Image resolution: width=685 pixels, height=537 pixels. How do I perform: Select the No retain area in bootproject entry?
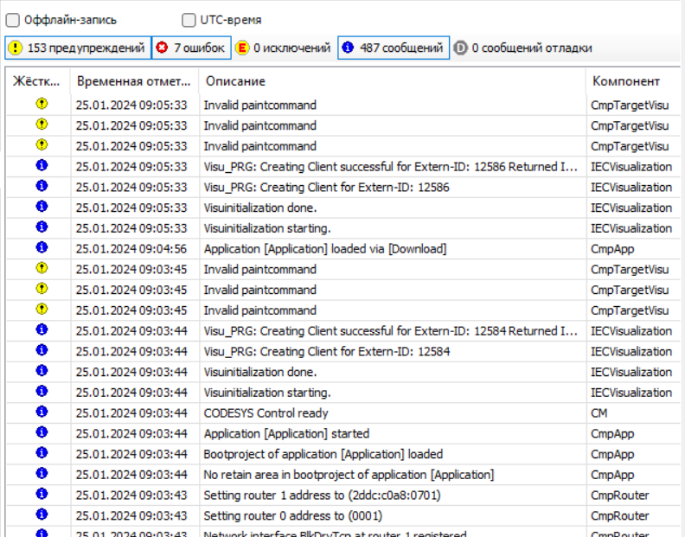point(349,475)
